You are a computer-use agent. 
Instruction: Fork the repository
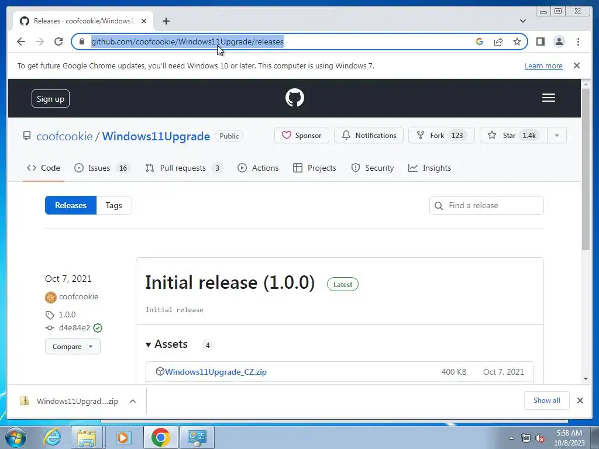click(x=441, y=135)
